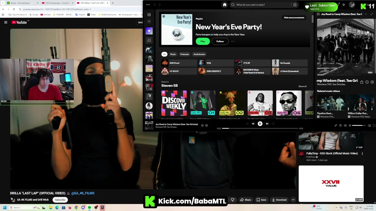The height and width of the screenshot is (211, 376).
Task: Select the Podcasts filter chip
Action: click(x=184, y=54)
